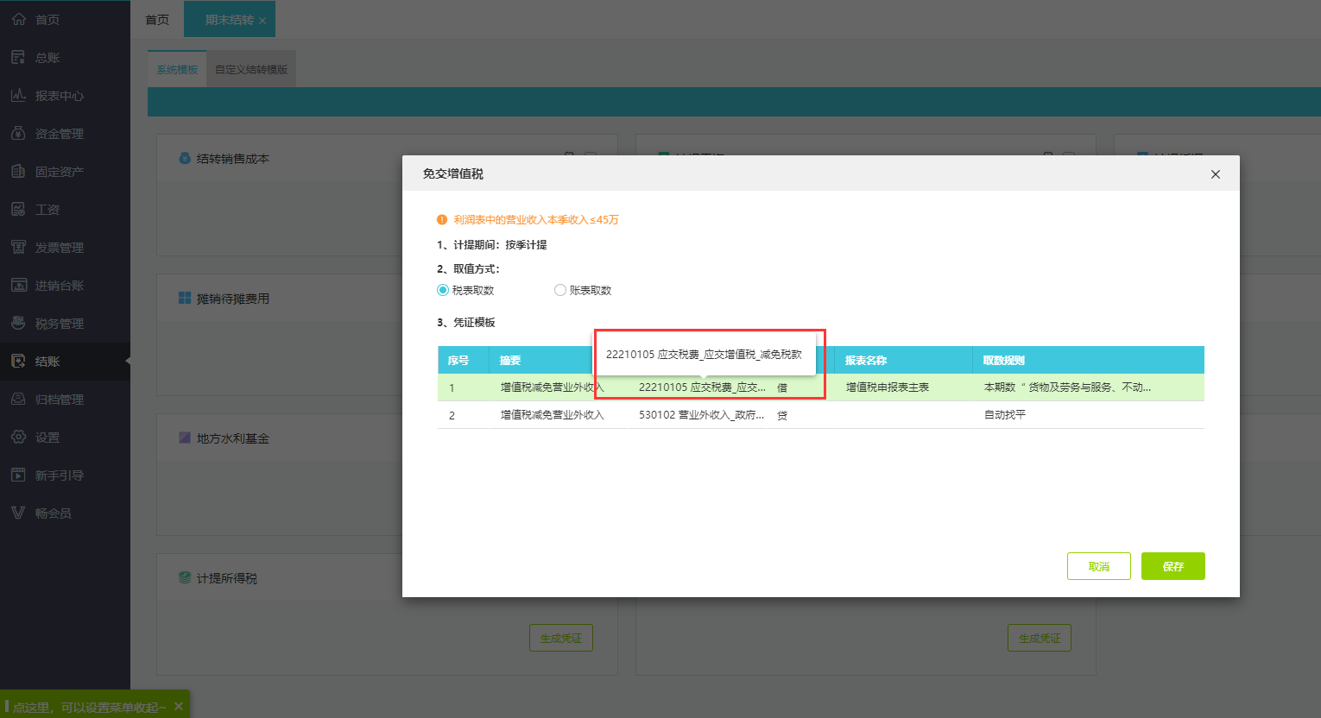The height and width of the screenshot is (718, 1321).
Task: Dismiss the menu collapse tip bar
Action: pos(179,706)
